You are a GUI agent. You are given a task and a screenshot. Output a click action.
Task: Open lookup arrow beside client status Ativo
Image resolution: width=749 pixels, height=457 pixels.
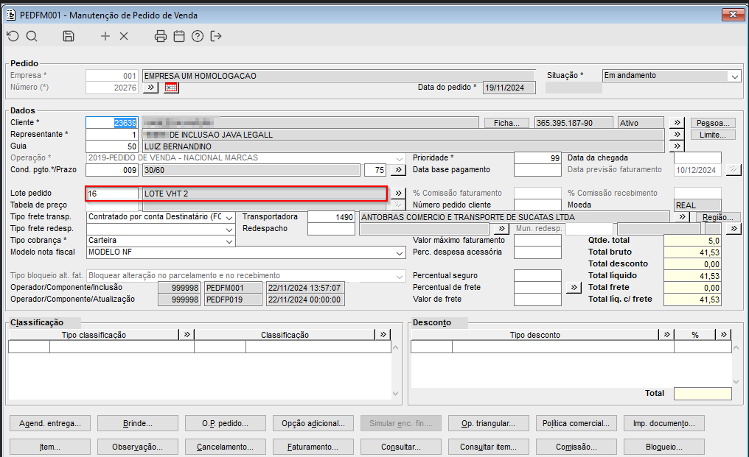pyautogui.click(x=677, y=123)
